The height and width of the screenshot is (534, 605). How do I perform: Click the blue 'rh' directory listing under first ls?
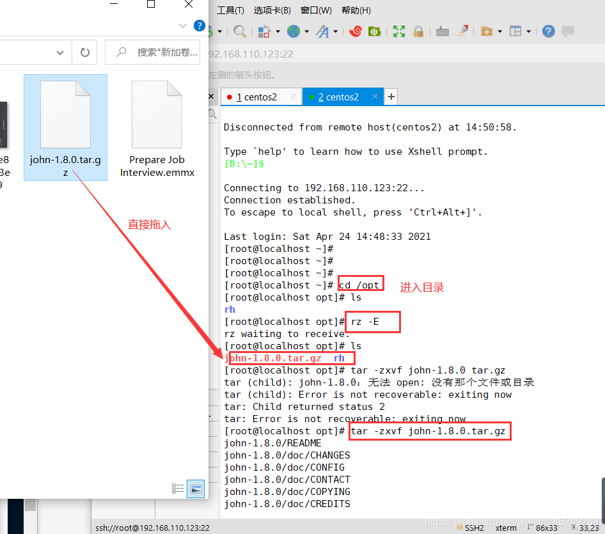pyautogui.click(x=230, y=310)
